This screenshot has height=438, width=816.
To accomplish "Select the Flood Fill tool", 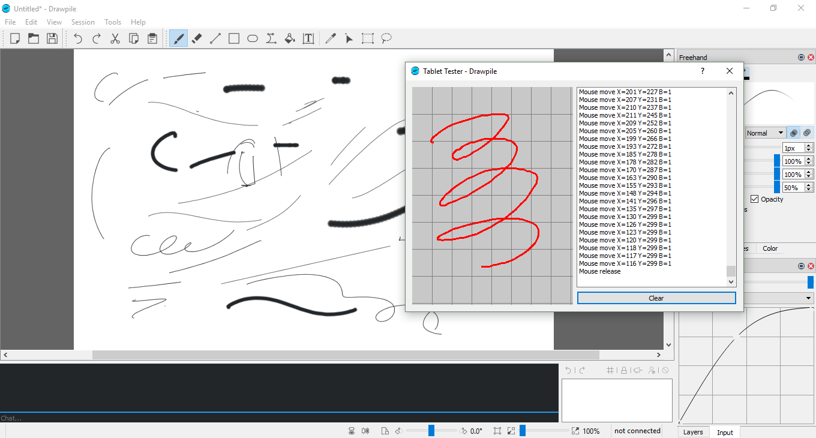I will (x=290, y=38).
